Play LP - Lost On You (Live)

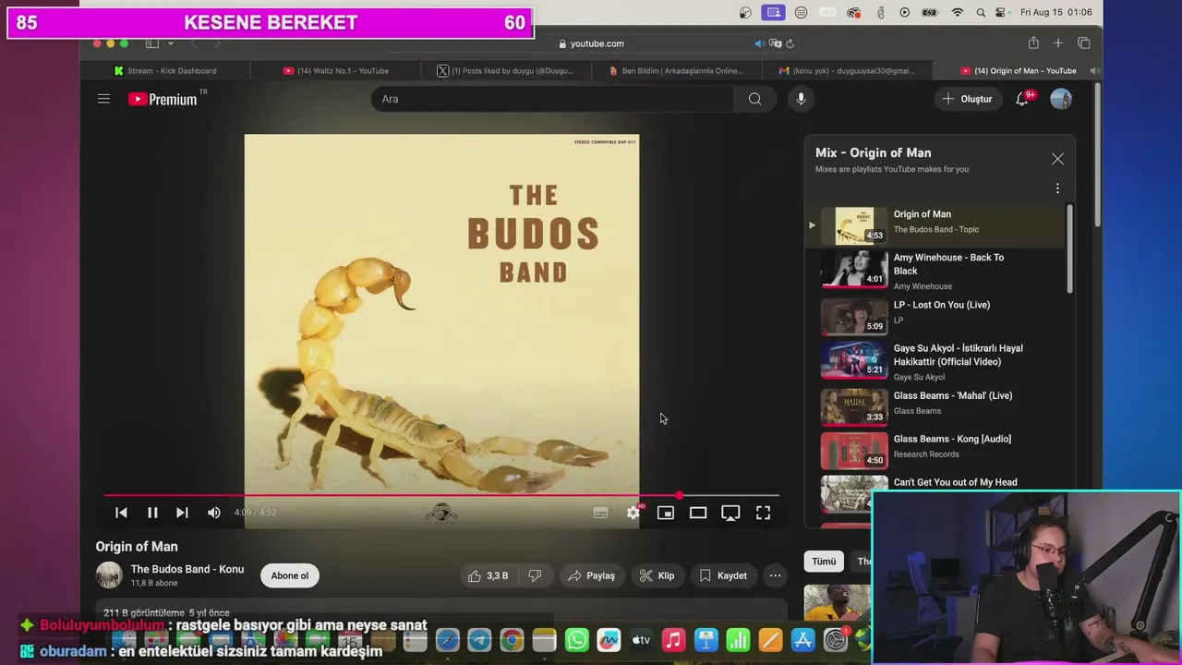point(935,315)
